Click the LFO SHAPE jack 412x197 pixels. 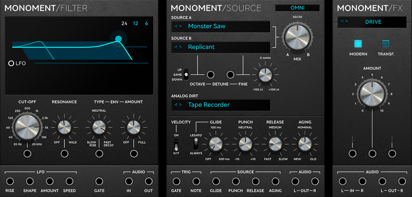[30, 181]
